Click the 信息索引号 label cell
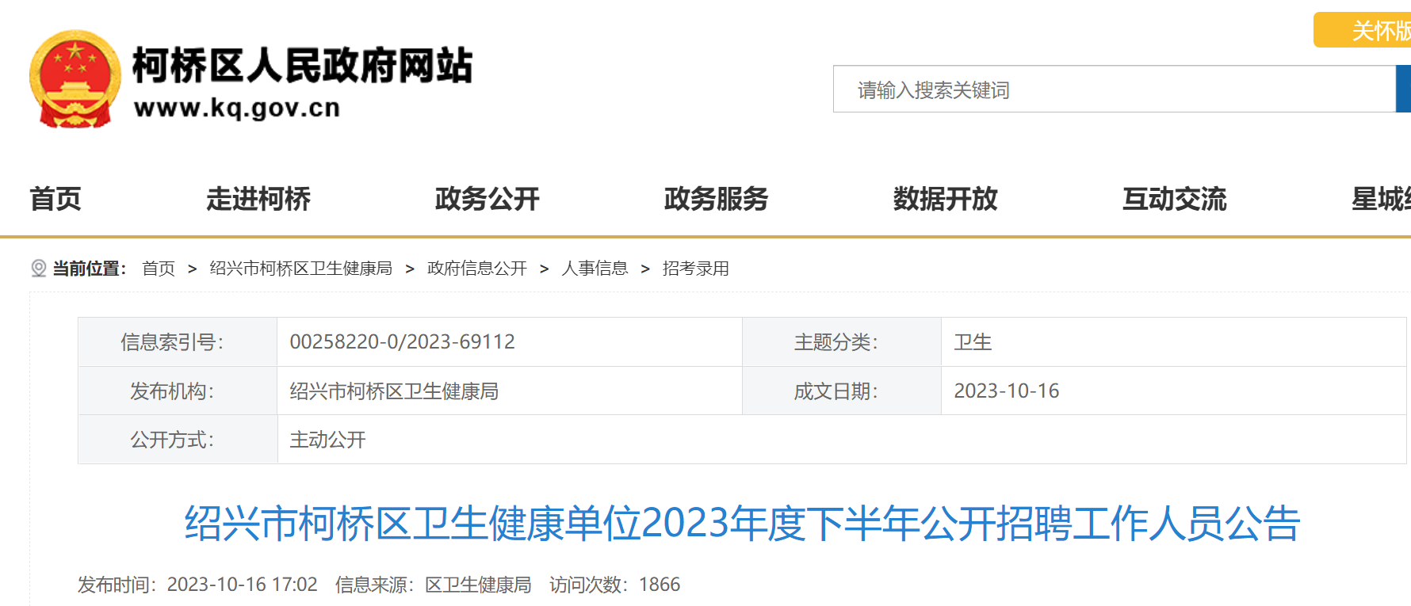 (178, 342)
